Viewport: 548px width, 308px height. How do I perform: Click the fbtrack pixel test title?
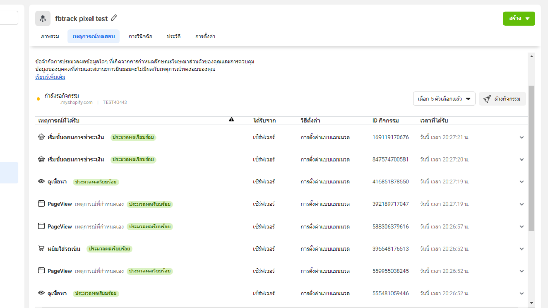[82, 18]
